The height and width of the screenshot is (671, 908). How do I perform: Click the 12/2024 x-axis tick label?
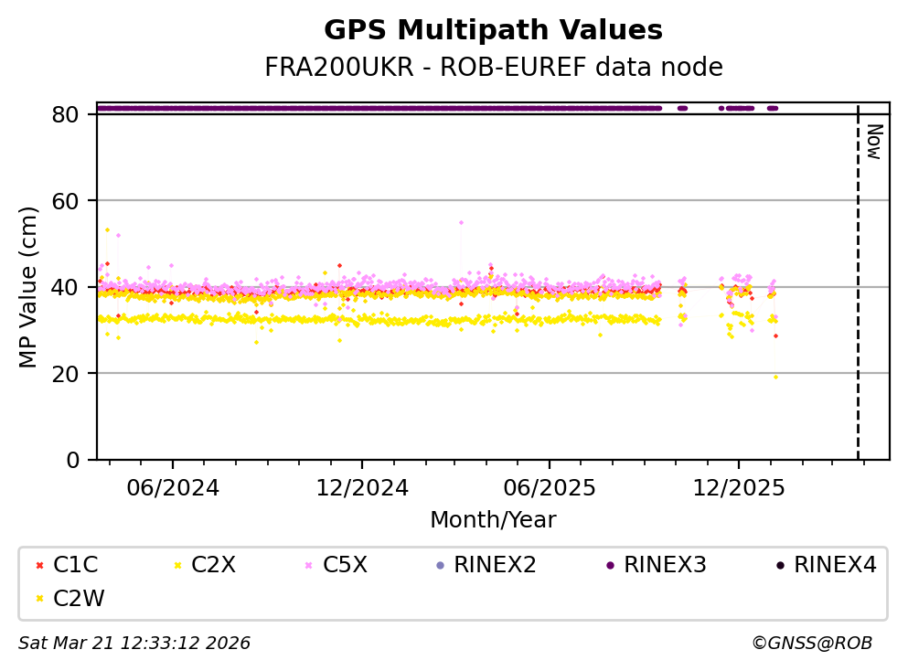[x=361, y=488]
